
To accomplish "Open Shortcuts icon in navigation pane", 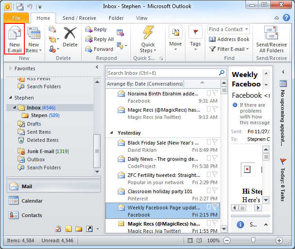I will 89,229.
